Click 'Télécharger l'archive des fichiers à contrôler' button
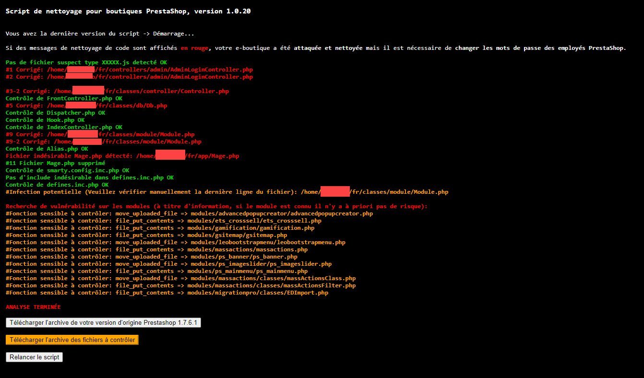The height and width of the screenshot is (378, 644). (x=72, y=340)
